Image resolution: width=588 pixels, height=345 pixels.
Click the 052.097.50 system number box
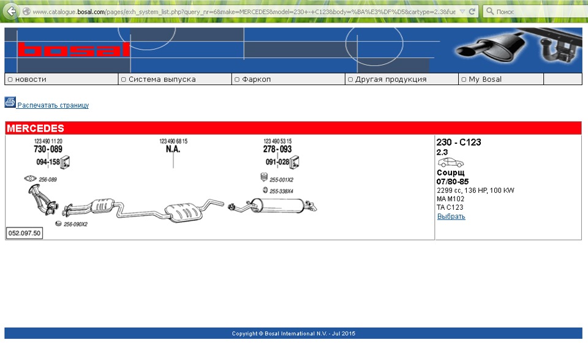point(24,233)
